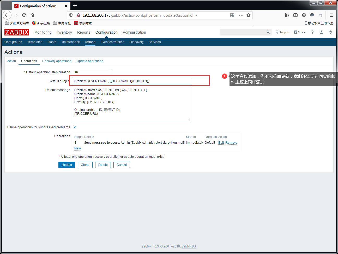Click the undo arrow toolbar icon

(x=321, y=15)
